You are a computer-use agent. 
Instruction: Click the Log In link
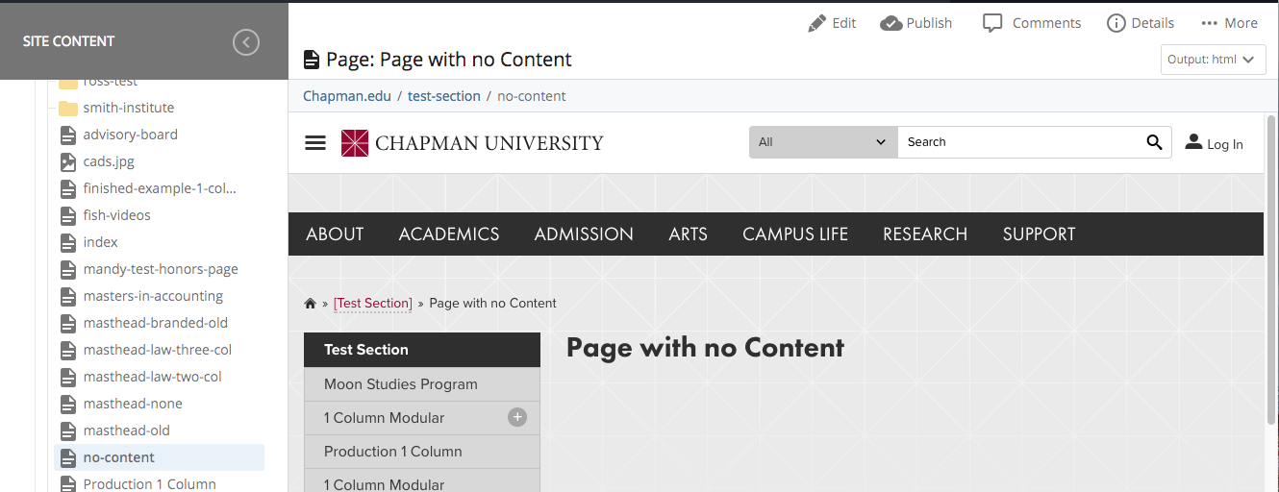coord(1214,144)
